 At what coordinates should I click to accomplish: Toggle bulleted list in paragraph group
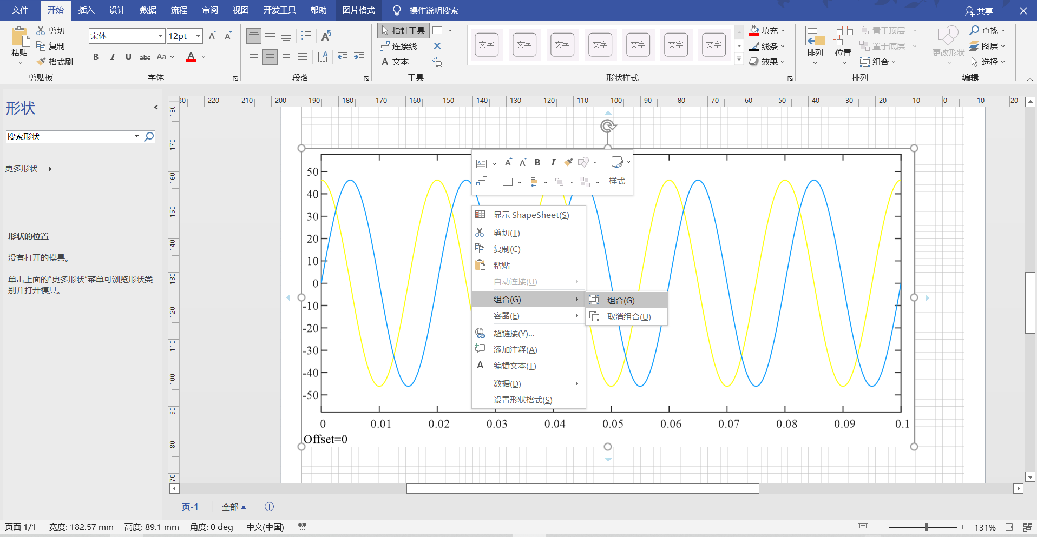pos(306,36)
